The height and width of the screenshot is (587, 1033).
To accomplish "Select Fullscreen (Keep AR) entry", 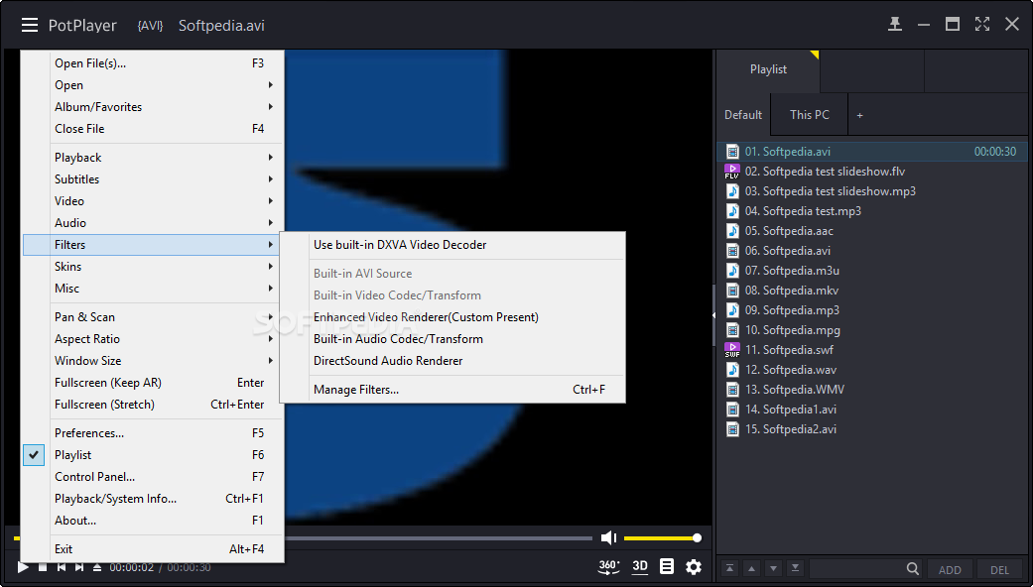I will 153,383.
